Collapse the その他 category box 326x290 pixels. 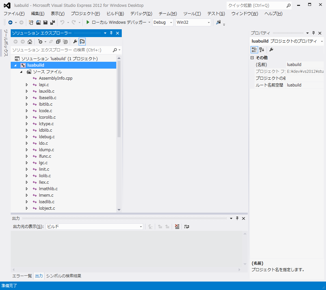tap(252, 58)
